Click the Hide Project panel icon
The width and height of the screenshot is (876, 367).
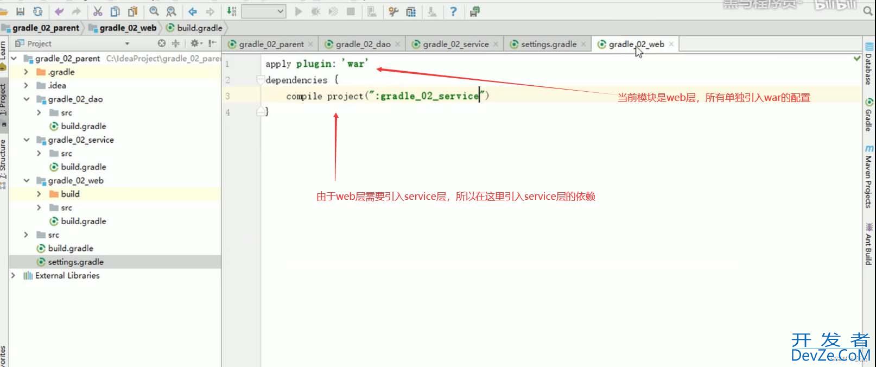point(212,43)
